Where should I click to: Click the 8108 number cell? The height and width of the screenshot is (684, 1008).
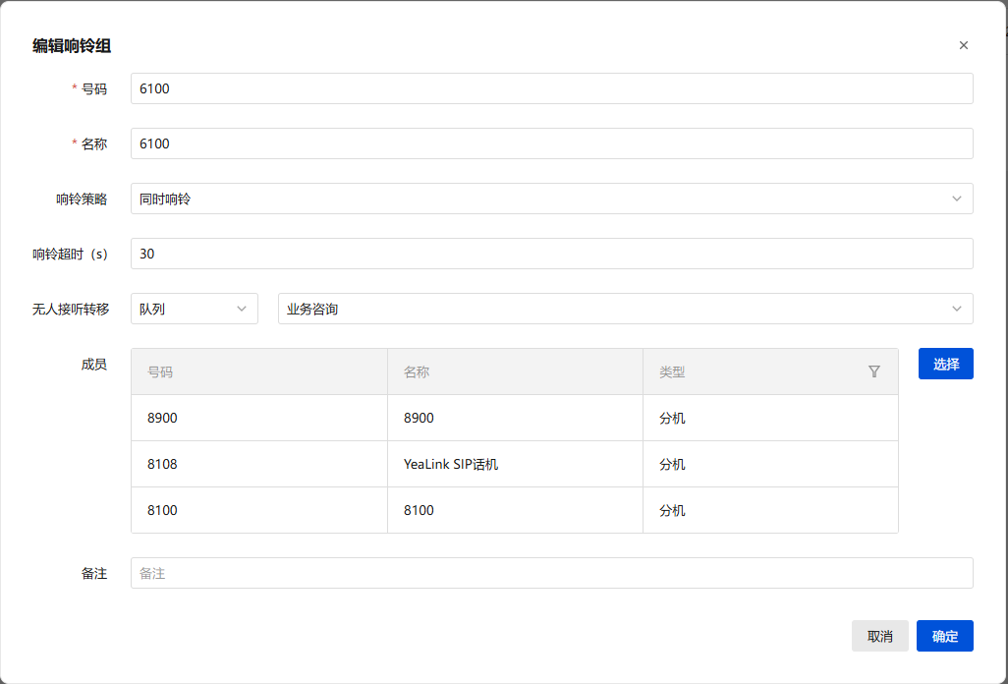[x=162, y=464]
